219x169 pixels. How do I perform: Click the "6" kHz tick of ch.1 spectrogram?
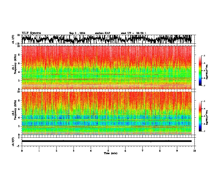pyautogui.click(x=19, y=64)
